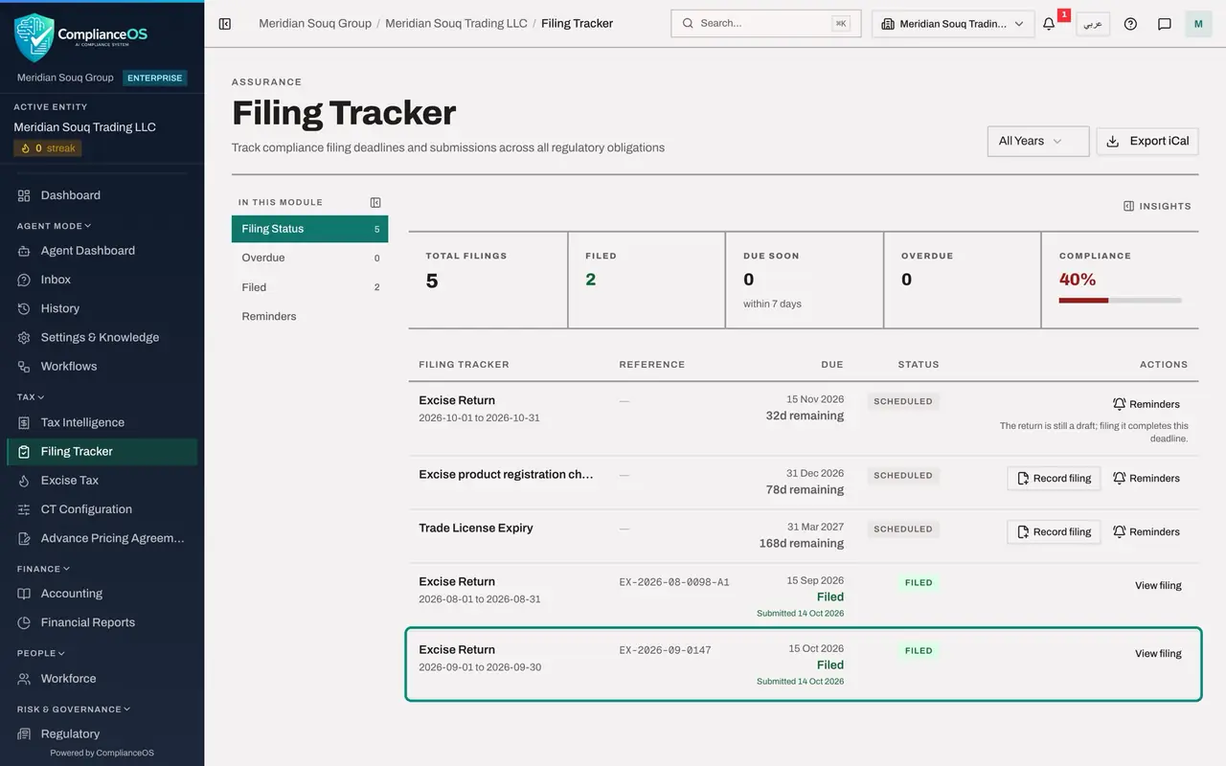The image size is (1226, 766).
Task: Open Financial Reports in the sidebar
Action: 102,622
